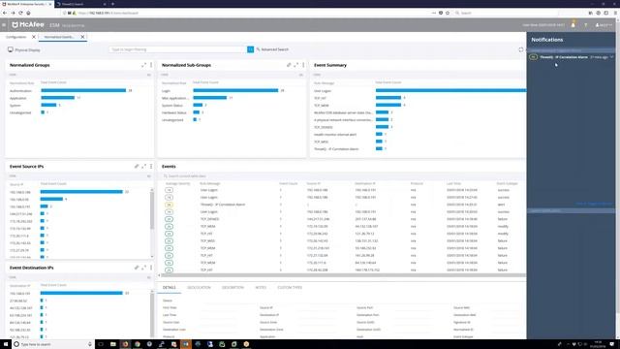Open the hamburger menu beside McAfee logo
620x349 pixels.
pyautogui.click(x=4, y=25)
